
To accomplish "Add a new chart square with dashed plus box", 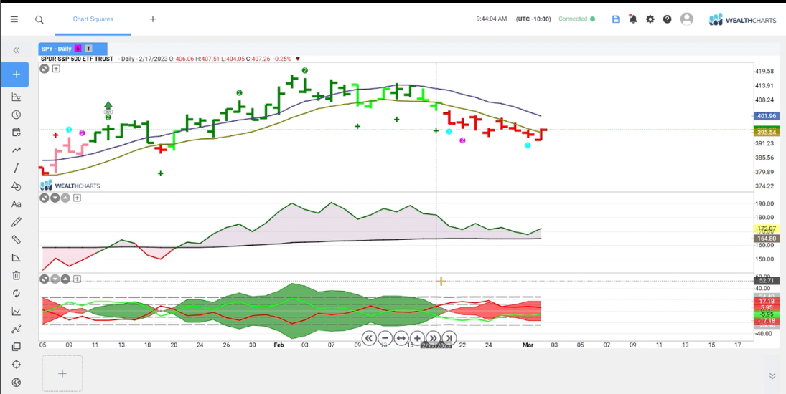I will pyautogui.click(x=62, y=373).
